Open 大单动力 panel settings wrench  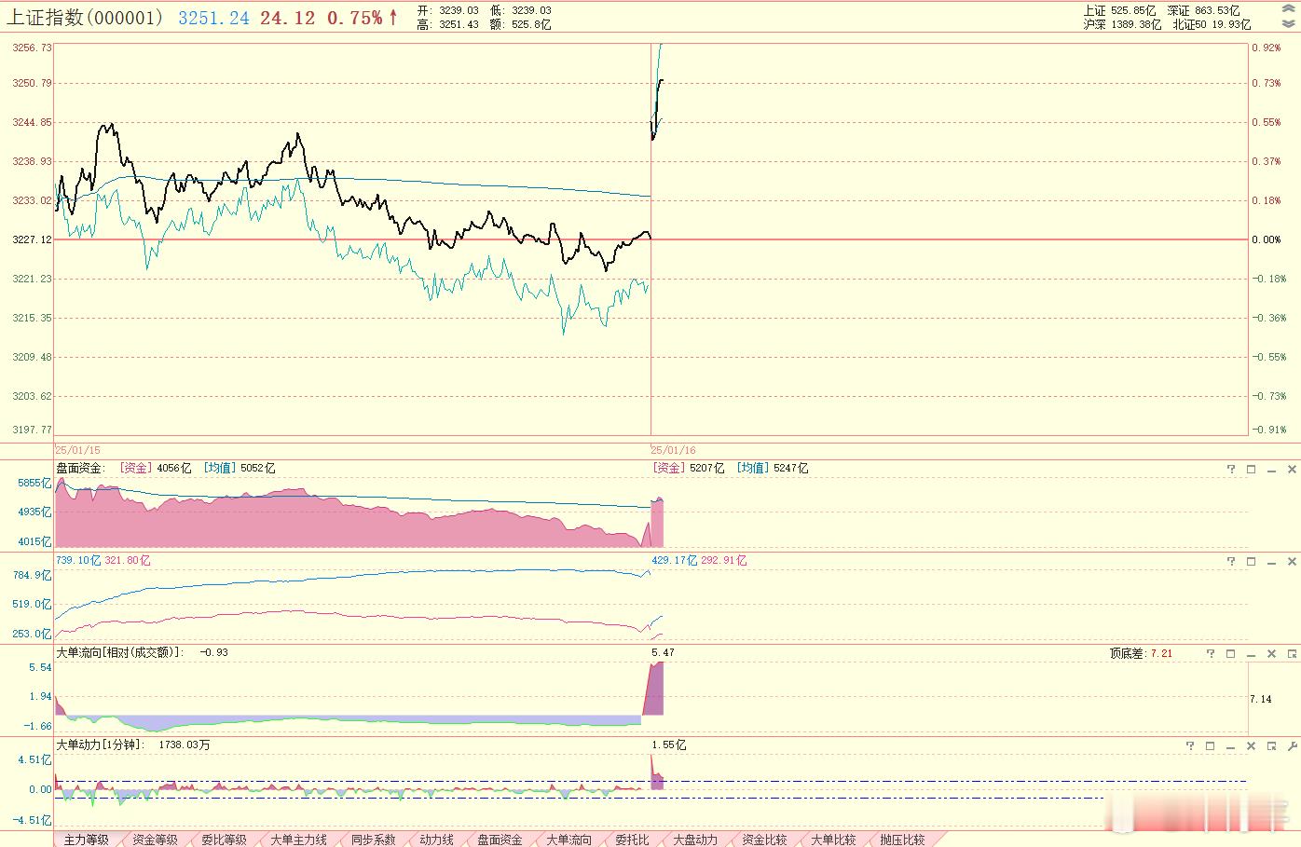1293,745
